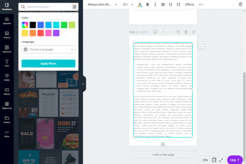Open the Choose a language dropdown
The height and width of the screenshot is (164, 246).
point(48,50)
